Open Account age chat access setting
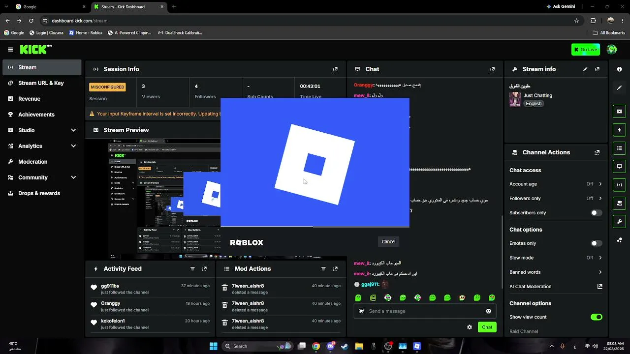The height and width of the screenshot is (354, 630). tap(556, 184)
